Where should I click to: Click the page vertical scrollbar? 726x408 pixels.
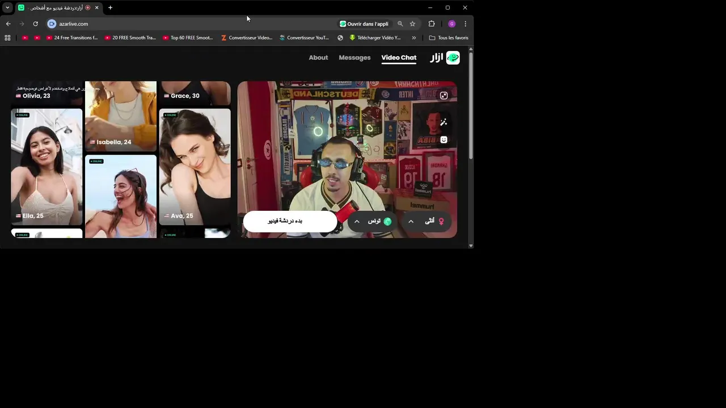(x=471, y=105)
